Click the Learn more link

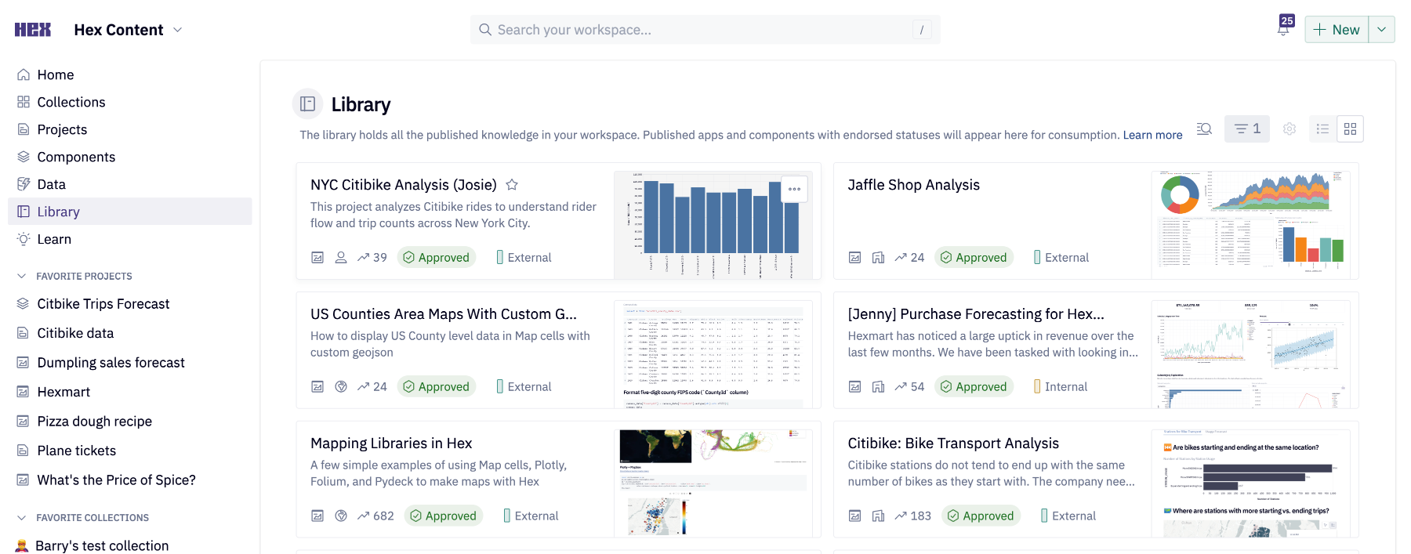[x=1152, y=135]
